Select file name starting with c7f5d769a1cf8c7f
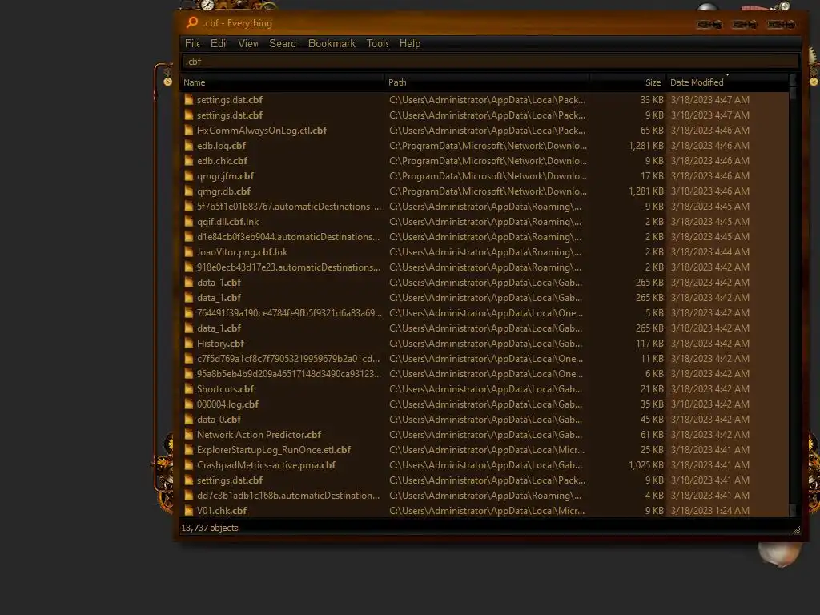Viewport: 820px width, 615px height. pyautogui.click(x=288, y=359)
